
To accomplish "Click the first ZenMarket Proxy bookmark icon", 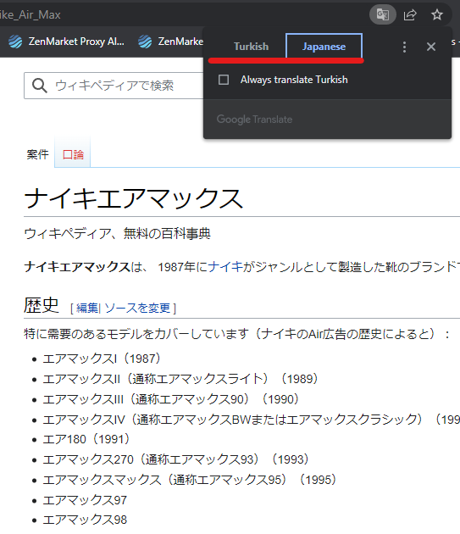I will pos(15,42).
